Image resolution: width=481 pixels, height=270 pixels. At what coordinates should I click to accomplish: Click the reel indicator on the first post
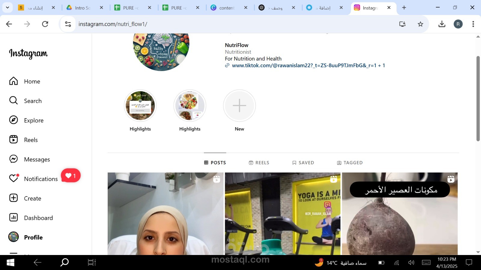click(x=216, y=179)
